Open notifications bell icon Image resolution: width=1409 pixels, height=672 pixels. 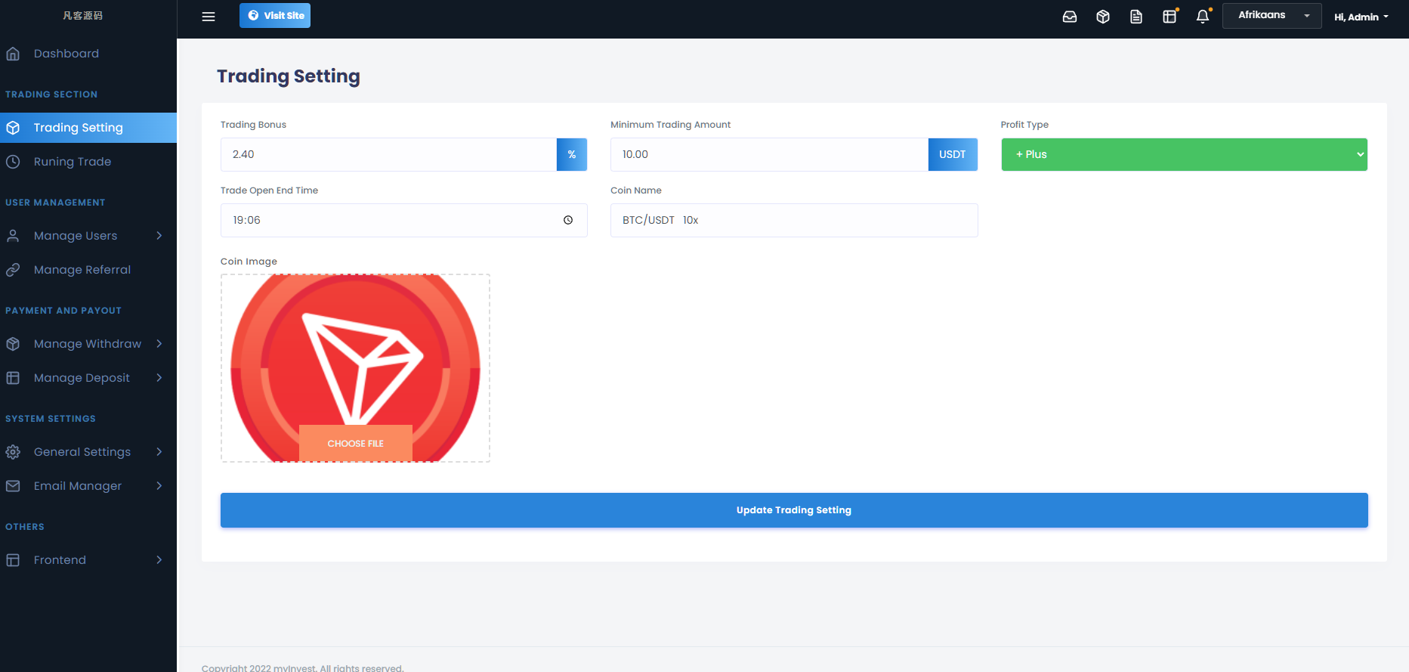pyautogui.click(x=1203, y=17)
